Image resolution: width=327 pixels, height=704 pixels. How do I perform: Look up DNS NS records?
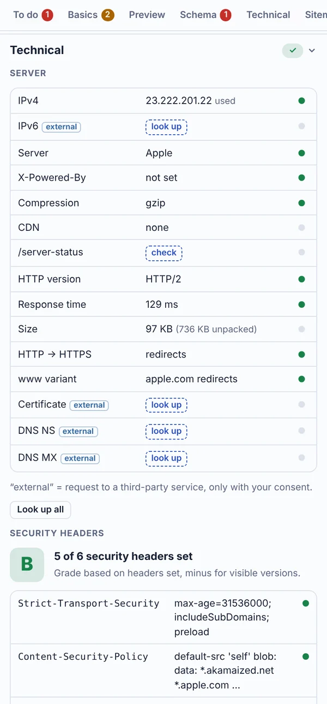[x=166, y=431]
